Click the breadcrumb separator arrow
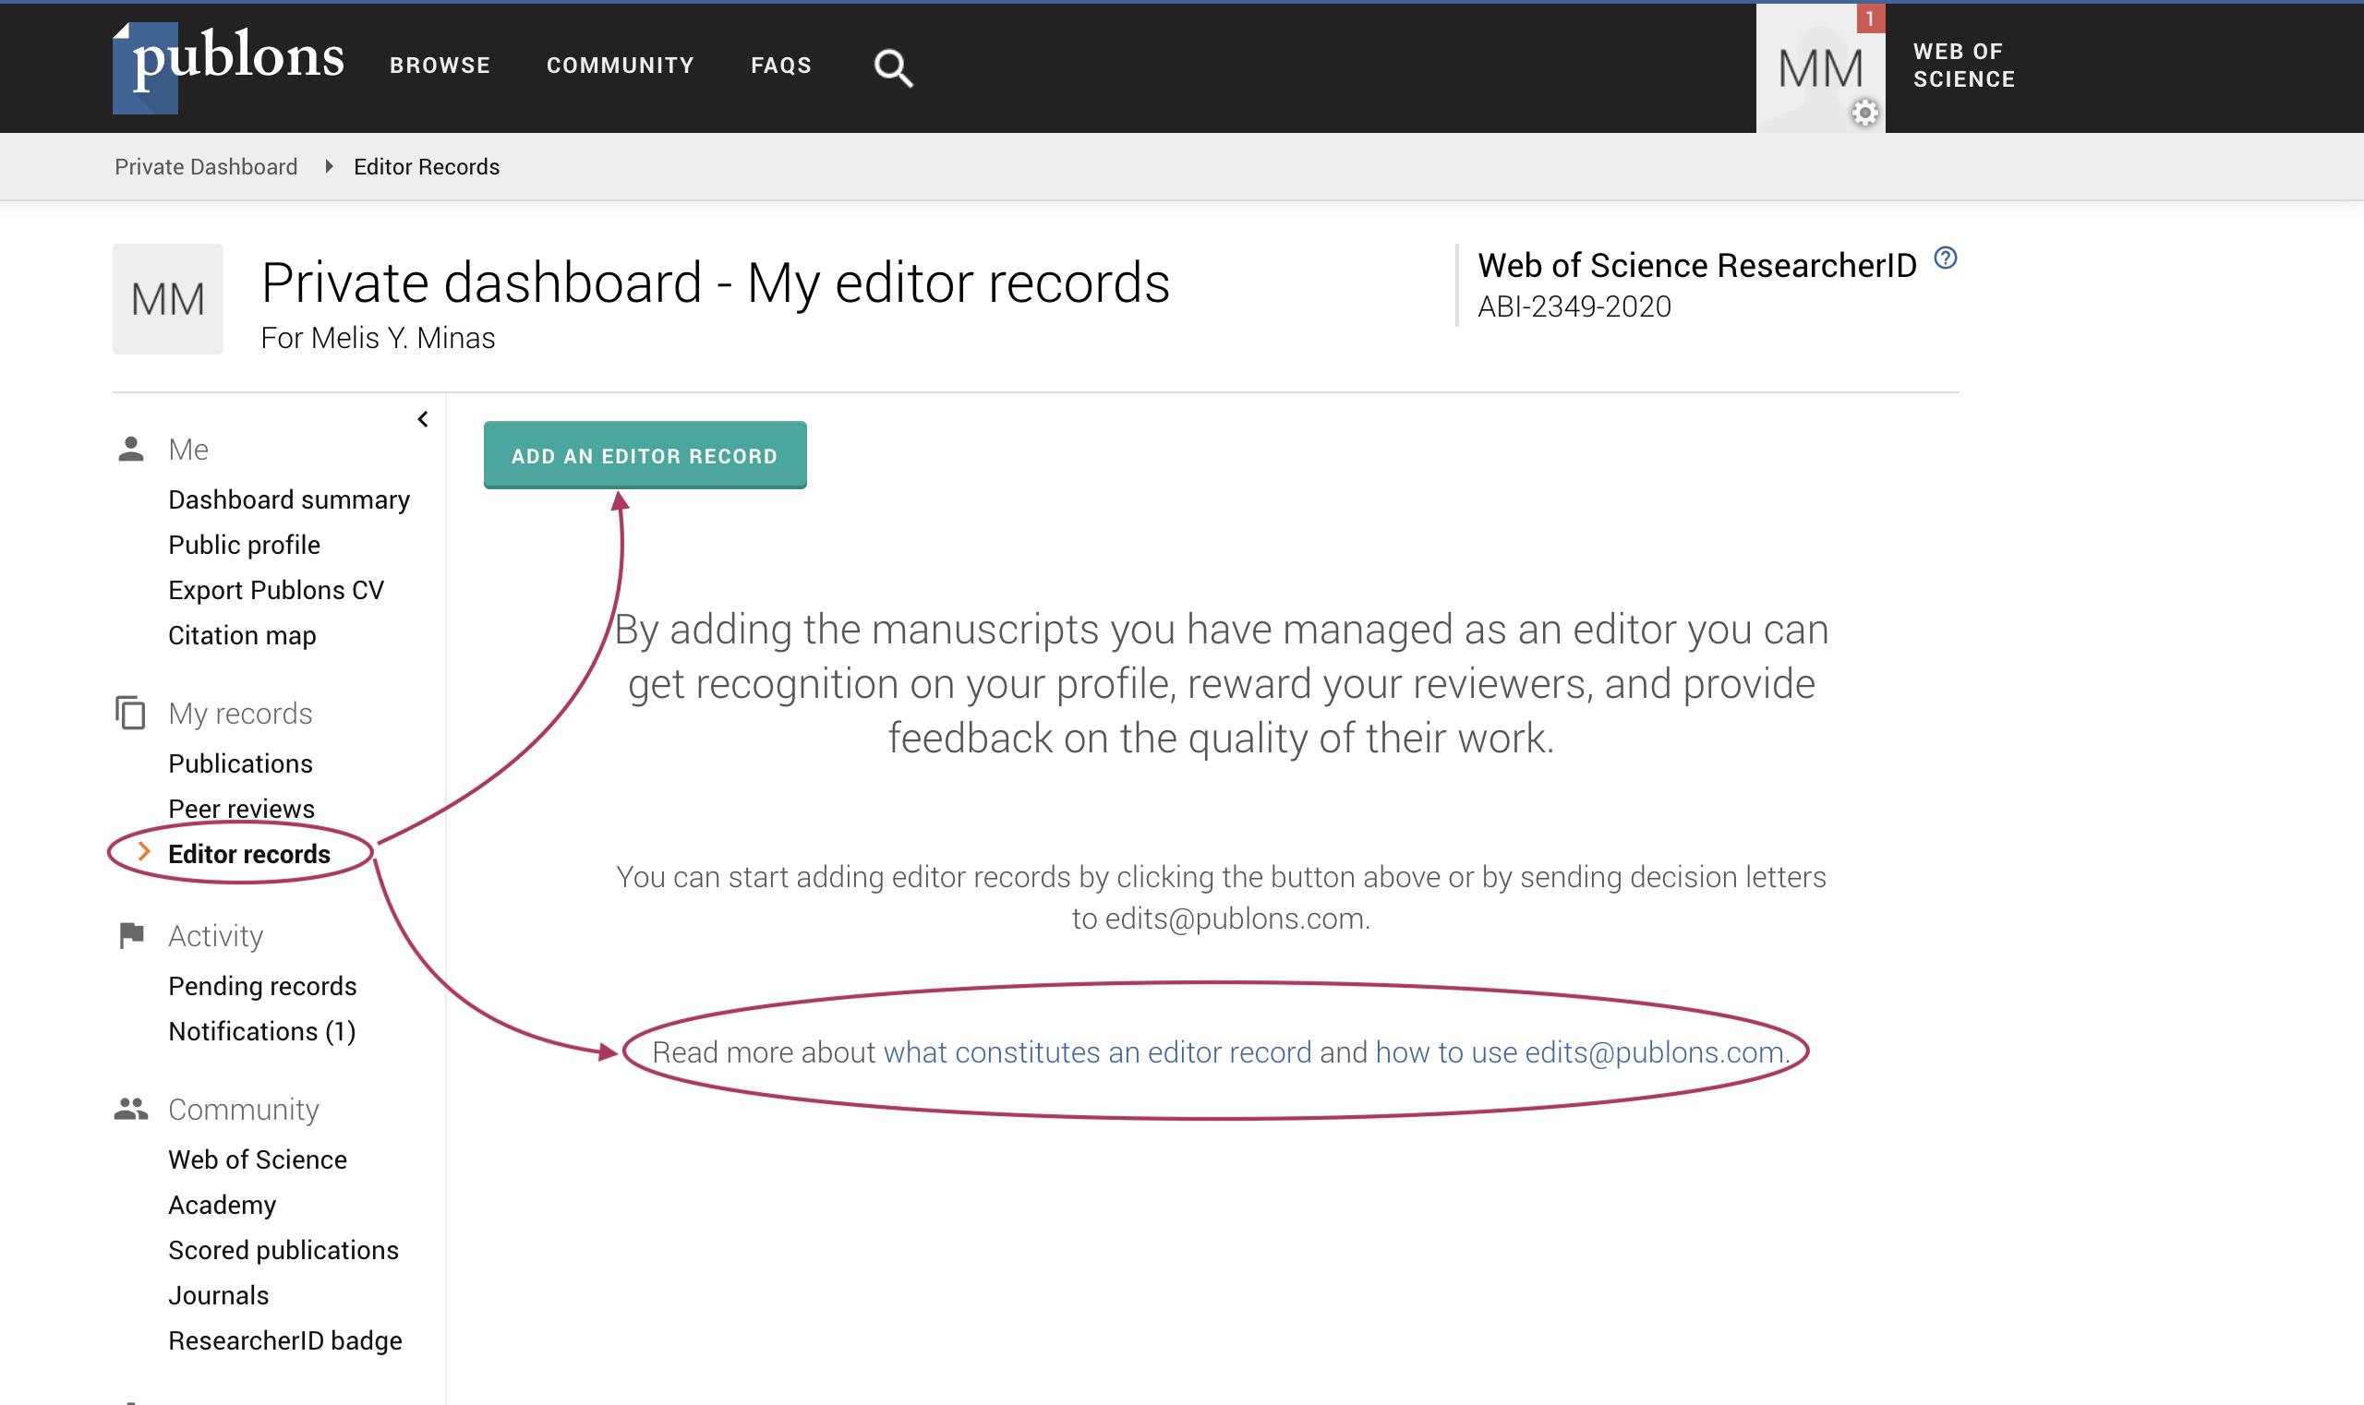 click(x=329, y=167)
